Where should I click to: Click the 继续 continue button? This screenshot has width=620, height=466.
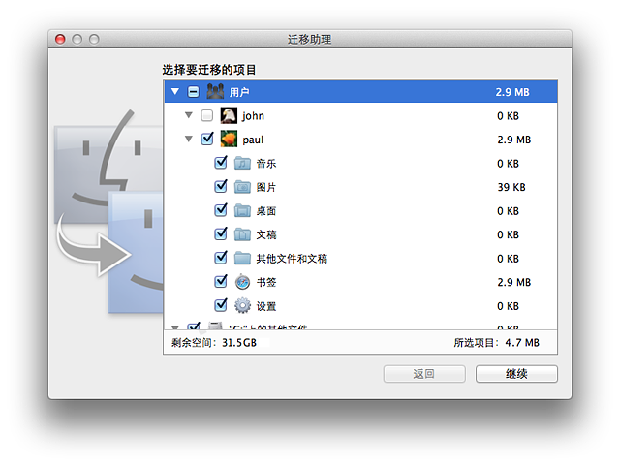(516, 374)
